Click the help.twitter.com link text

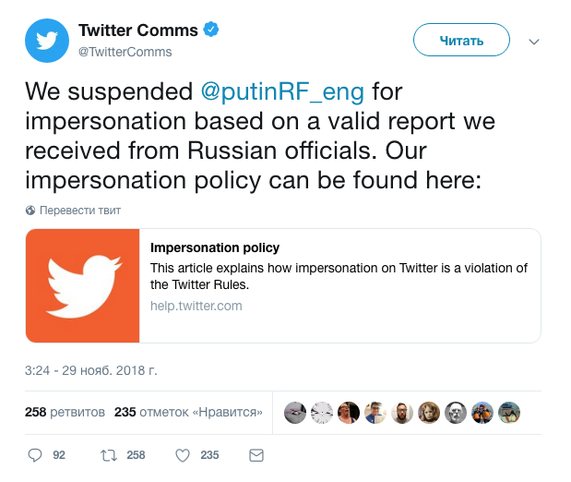(196, 306)
